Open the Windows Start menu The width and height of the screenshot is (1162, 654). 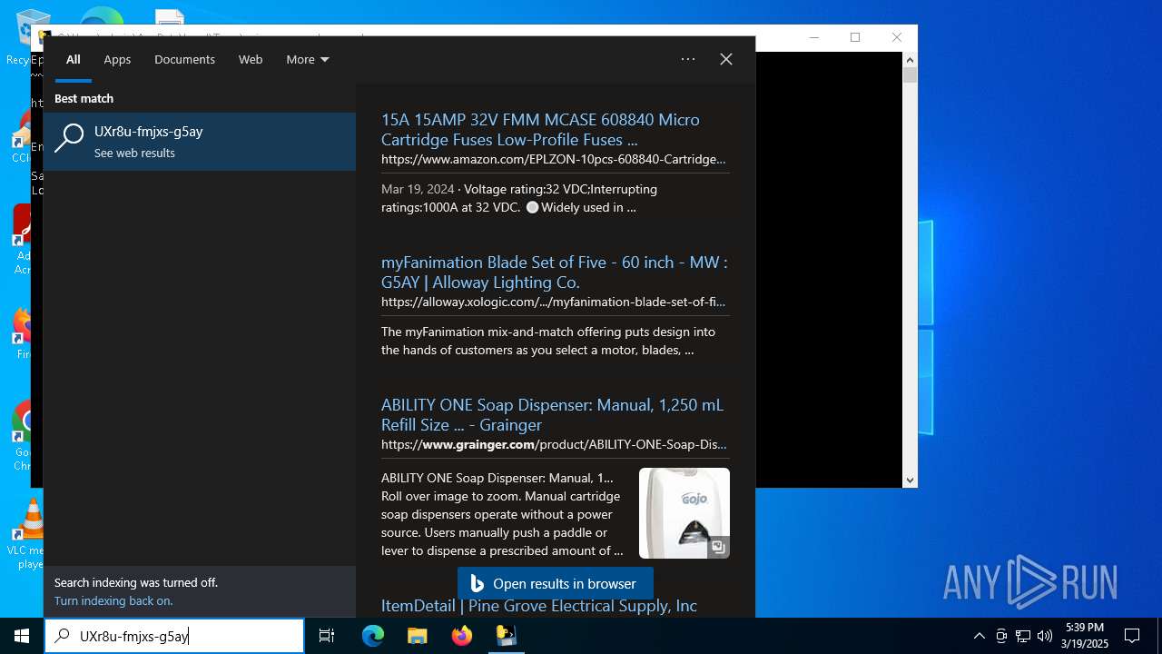[x=22, y=636]
